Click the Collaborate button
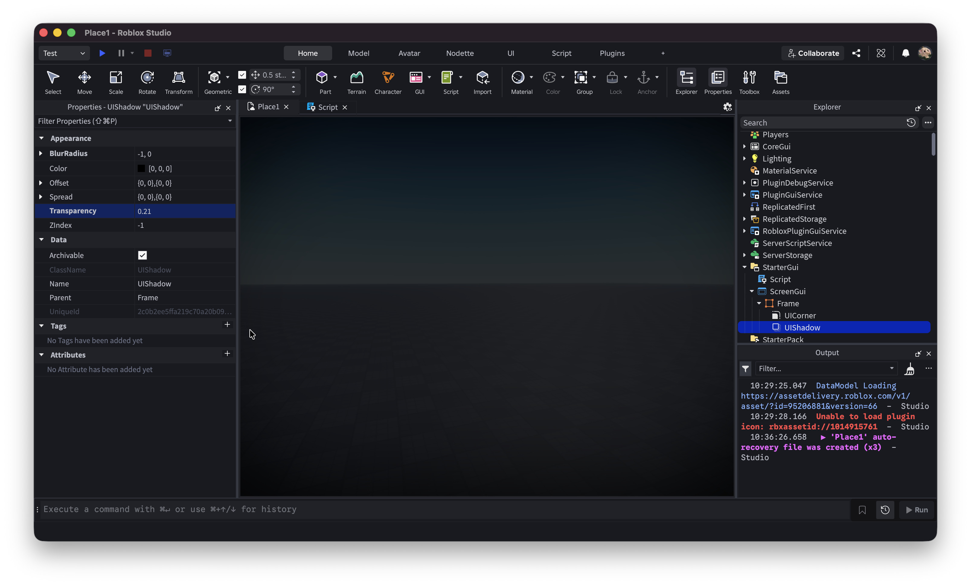The width and height of the screenshot is (971, 586). 812,53
